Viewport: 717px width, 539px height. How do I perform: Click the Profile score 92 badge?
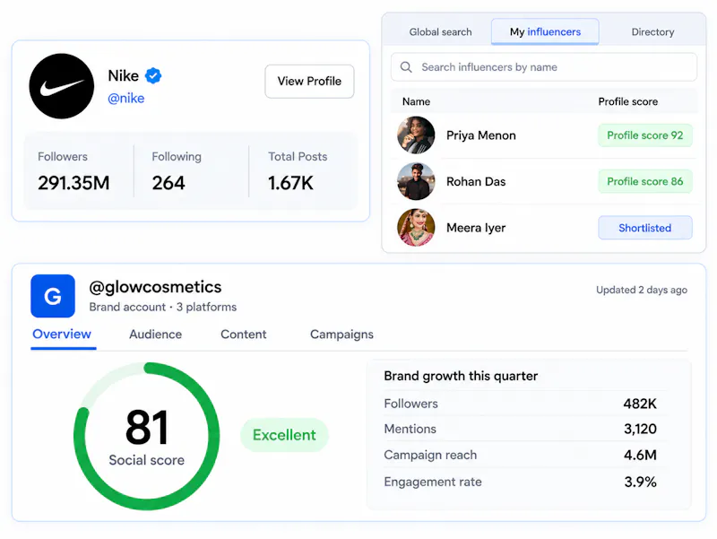point(645,135)
